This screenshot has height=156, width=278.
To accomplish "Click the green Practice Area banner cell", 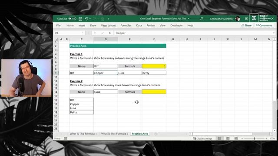I will tap(118, 46).
